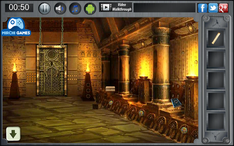Select the bottom inventory slot
The width and height of the screenshot is (234, 146).
point(216,121)
